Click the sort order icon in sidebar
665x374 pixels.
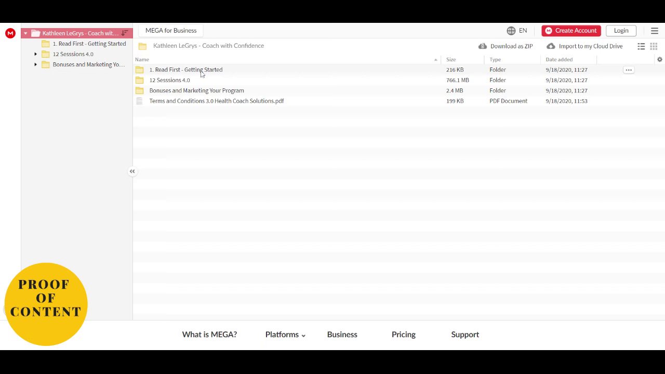(124, 33)
